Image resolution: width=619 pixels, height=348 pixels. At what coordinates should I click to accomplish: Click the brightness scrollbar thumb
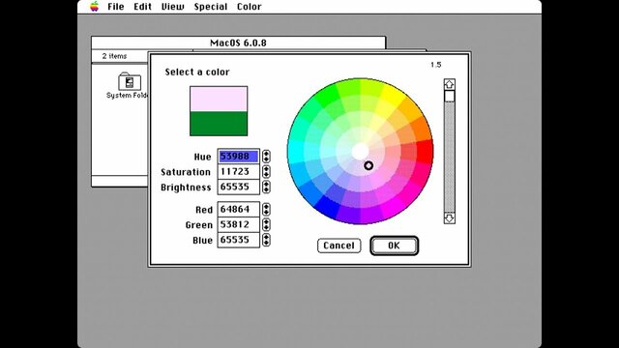[x=449, y=97]
